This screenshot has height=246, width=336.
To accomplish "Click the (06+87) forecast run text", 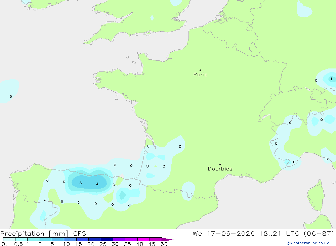I will [319, 233].
